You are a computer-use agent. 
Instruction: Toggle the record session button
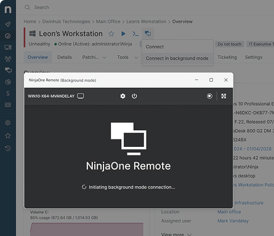pyautogui.click(x=209, y=96)
